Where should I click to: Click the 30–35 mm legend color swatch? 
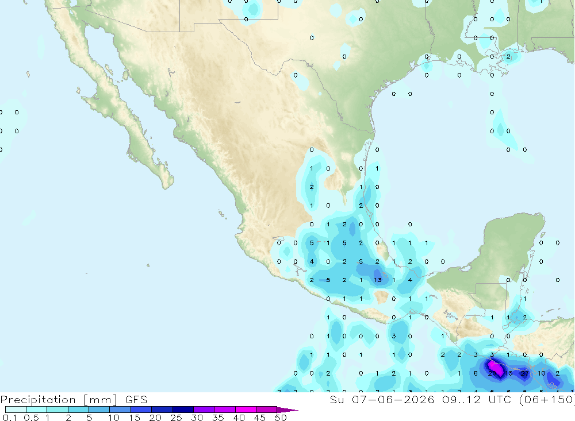coord(204,410)
